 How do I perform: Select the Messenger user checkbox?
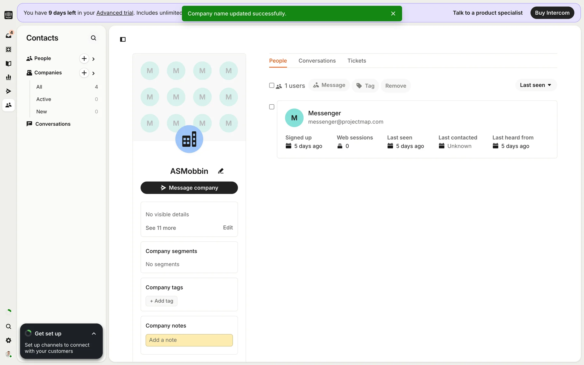[272, 107]
